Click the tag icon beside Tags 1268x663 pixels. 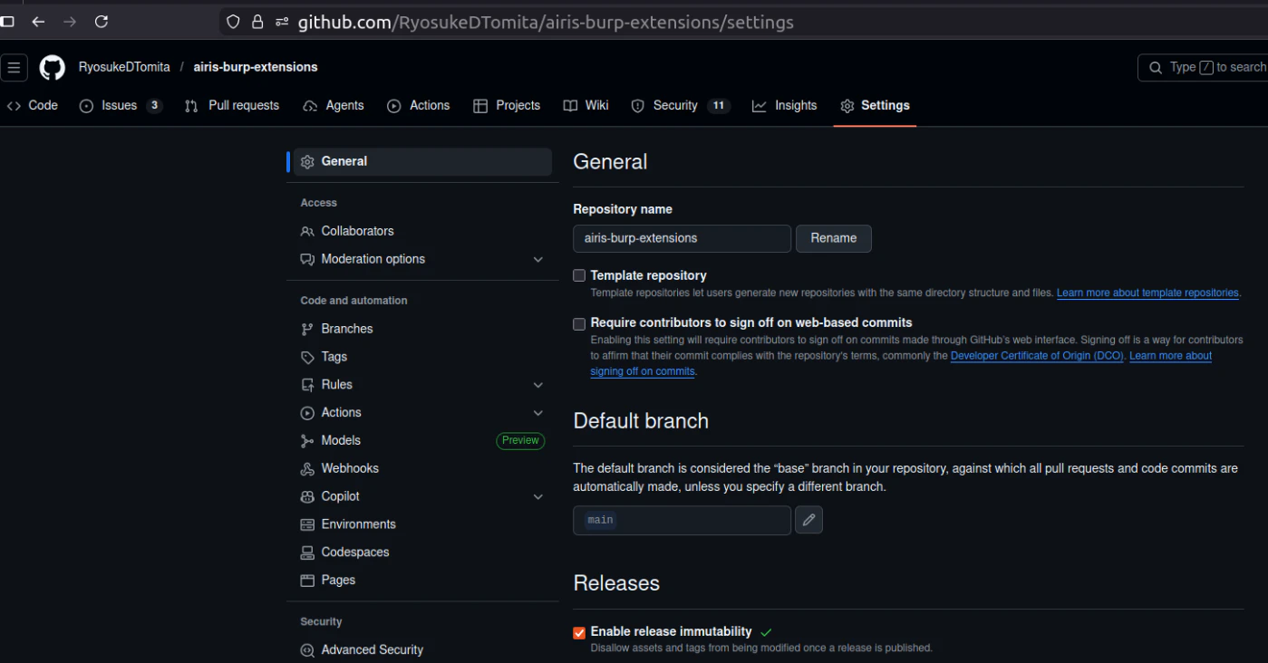coord(307,357)
